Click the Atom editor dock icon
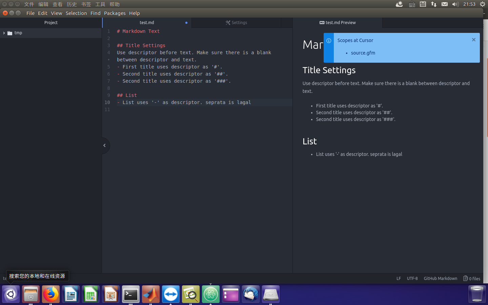The width and height of the screenshot is (488, 305). [x=211, y=294]
